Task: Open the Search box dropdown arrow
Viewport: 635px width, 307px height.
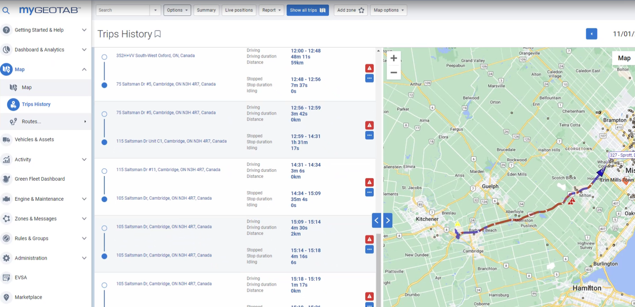Action: pos(155,10)
